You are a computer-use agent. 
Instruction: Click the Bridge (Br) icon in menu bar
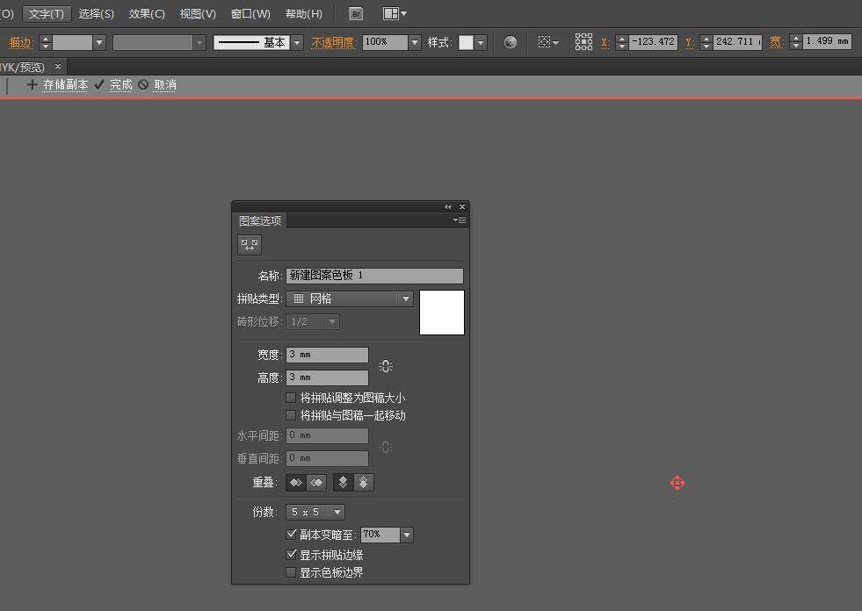[356, 14]
